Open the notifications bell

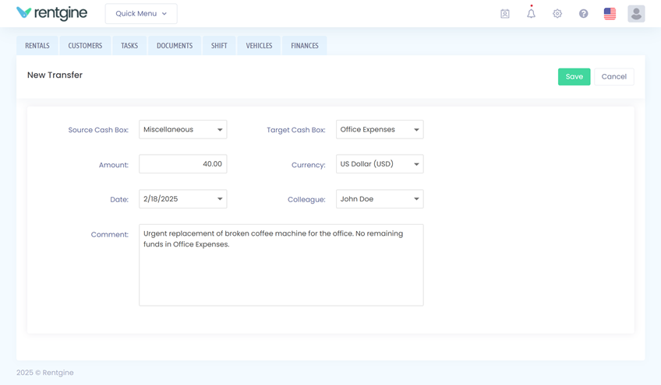[531, 13]
